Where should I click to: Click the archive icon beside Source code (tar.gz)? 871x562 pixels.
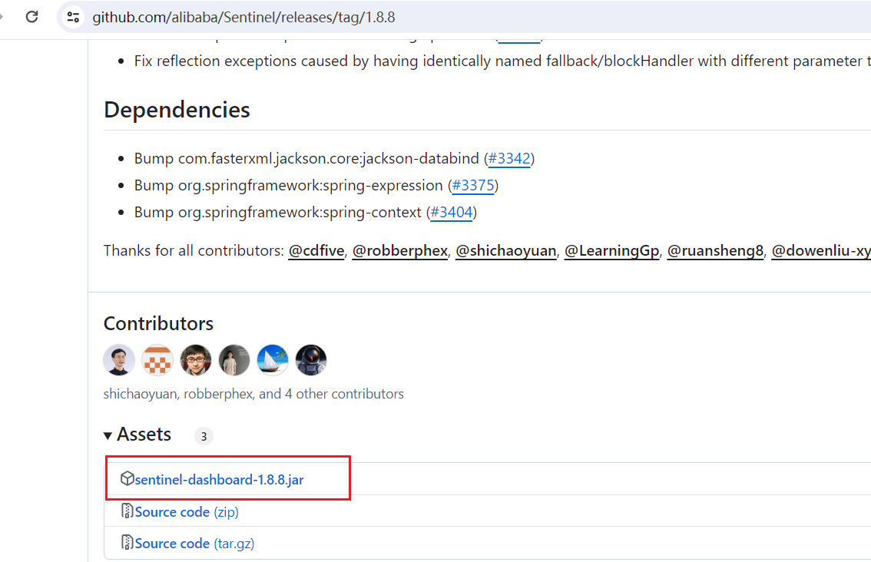pyautogui.click(x=128, y=543)
